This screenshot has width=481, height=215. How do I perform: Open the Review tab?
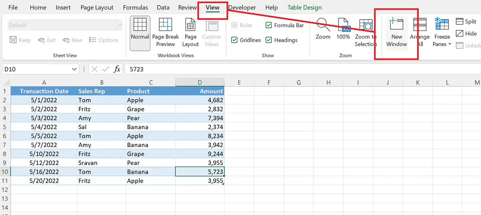pyautogui.click(x=188, y=8)
